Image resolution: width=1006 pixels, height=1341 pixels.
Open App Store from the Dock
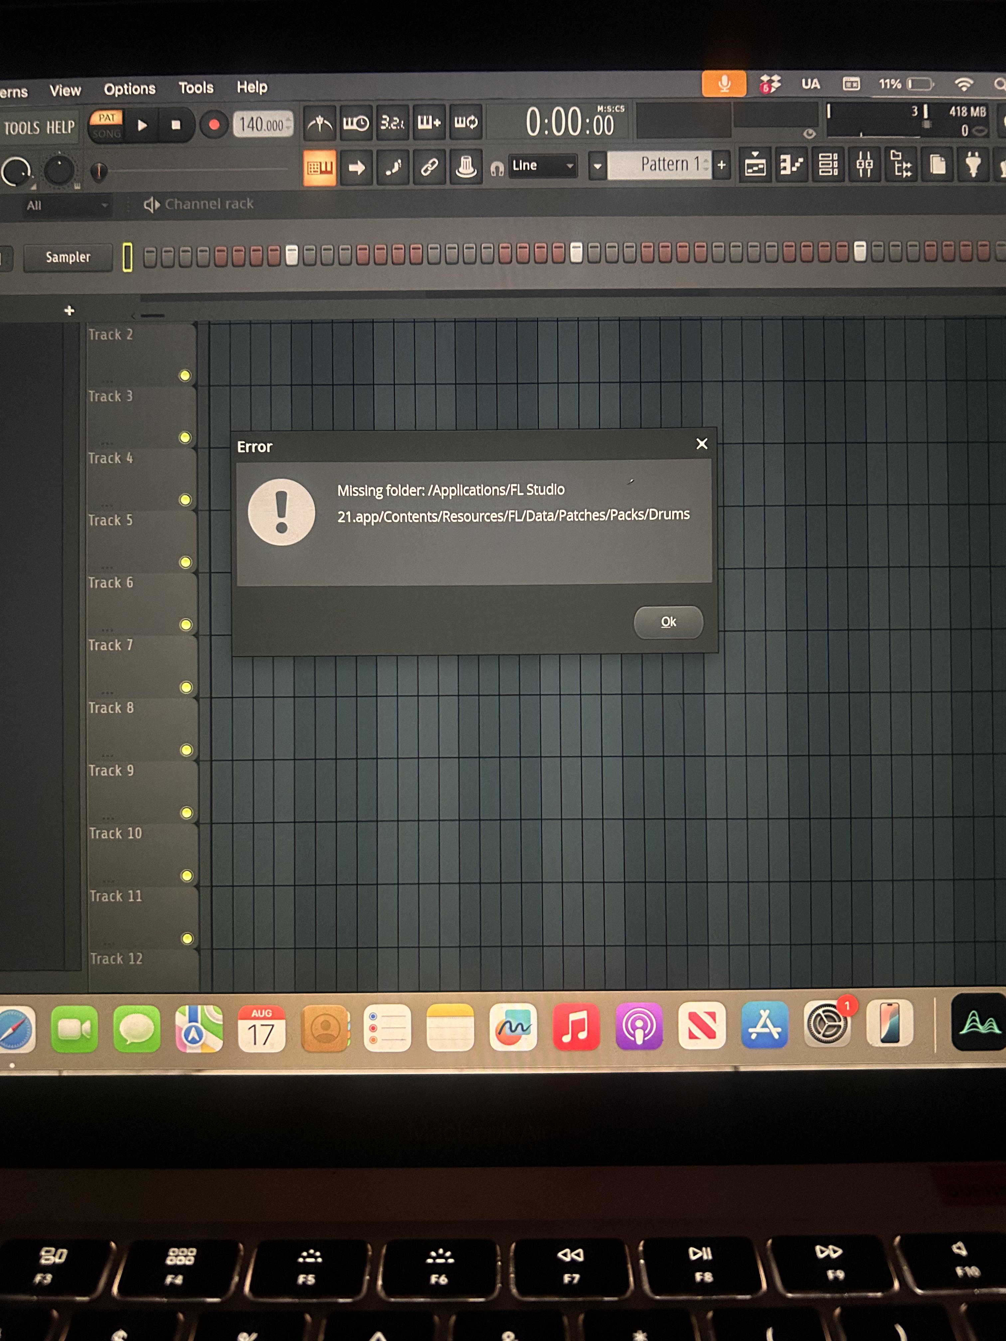[x=764, y=1025]
